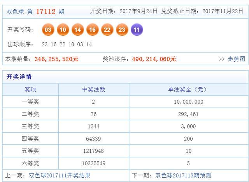Viewport: 249px width, 182px height.
Task: Click the 五等奖 row label
Action: (30, 151)
